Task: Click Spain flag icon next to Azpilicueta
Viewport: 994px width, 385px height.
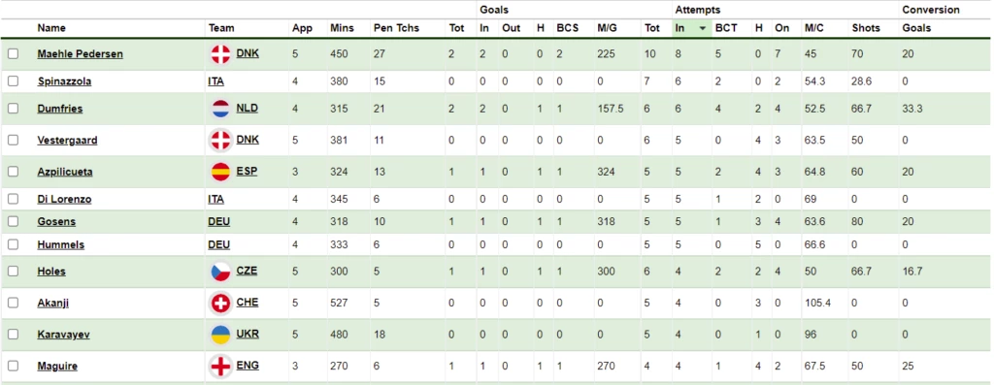Action: click(220, 172)
